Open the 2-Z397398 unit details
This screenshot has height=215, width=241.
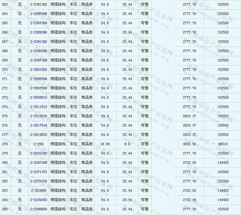pos(39,60)
